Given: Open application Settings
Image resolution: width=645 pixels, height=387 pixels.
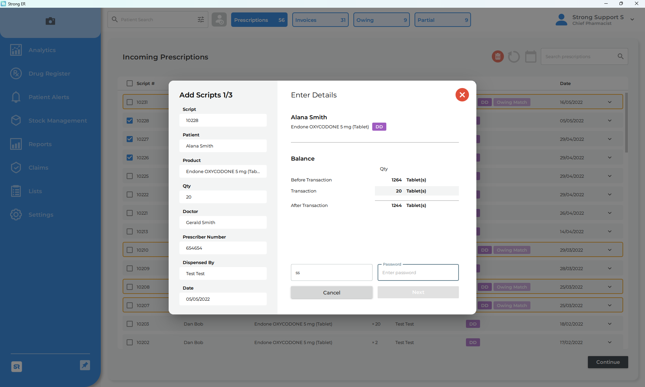Looking at the screenshot, I should (41, 214).
